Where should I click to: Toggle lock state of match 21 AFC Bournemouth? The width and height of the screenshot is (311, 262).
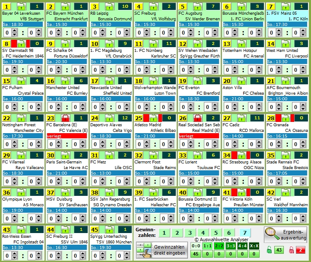(286, 81)
